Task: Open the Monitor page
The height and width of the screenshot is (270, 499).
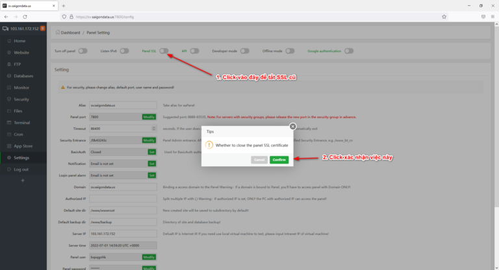Action: (x=21, y=88)
